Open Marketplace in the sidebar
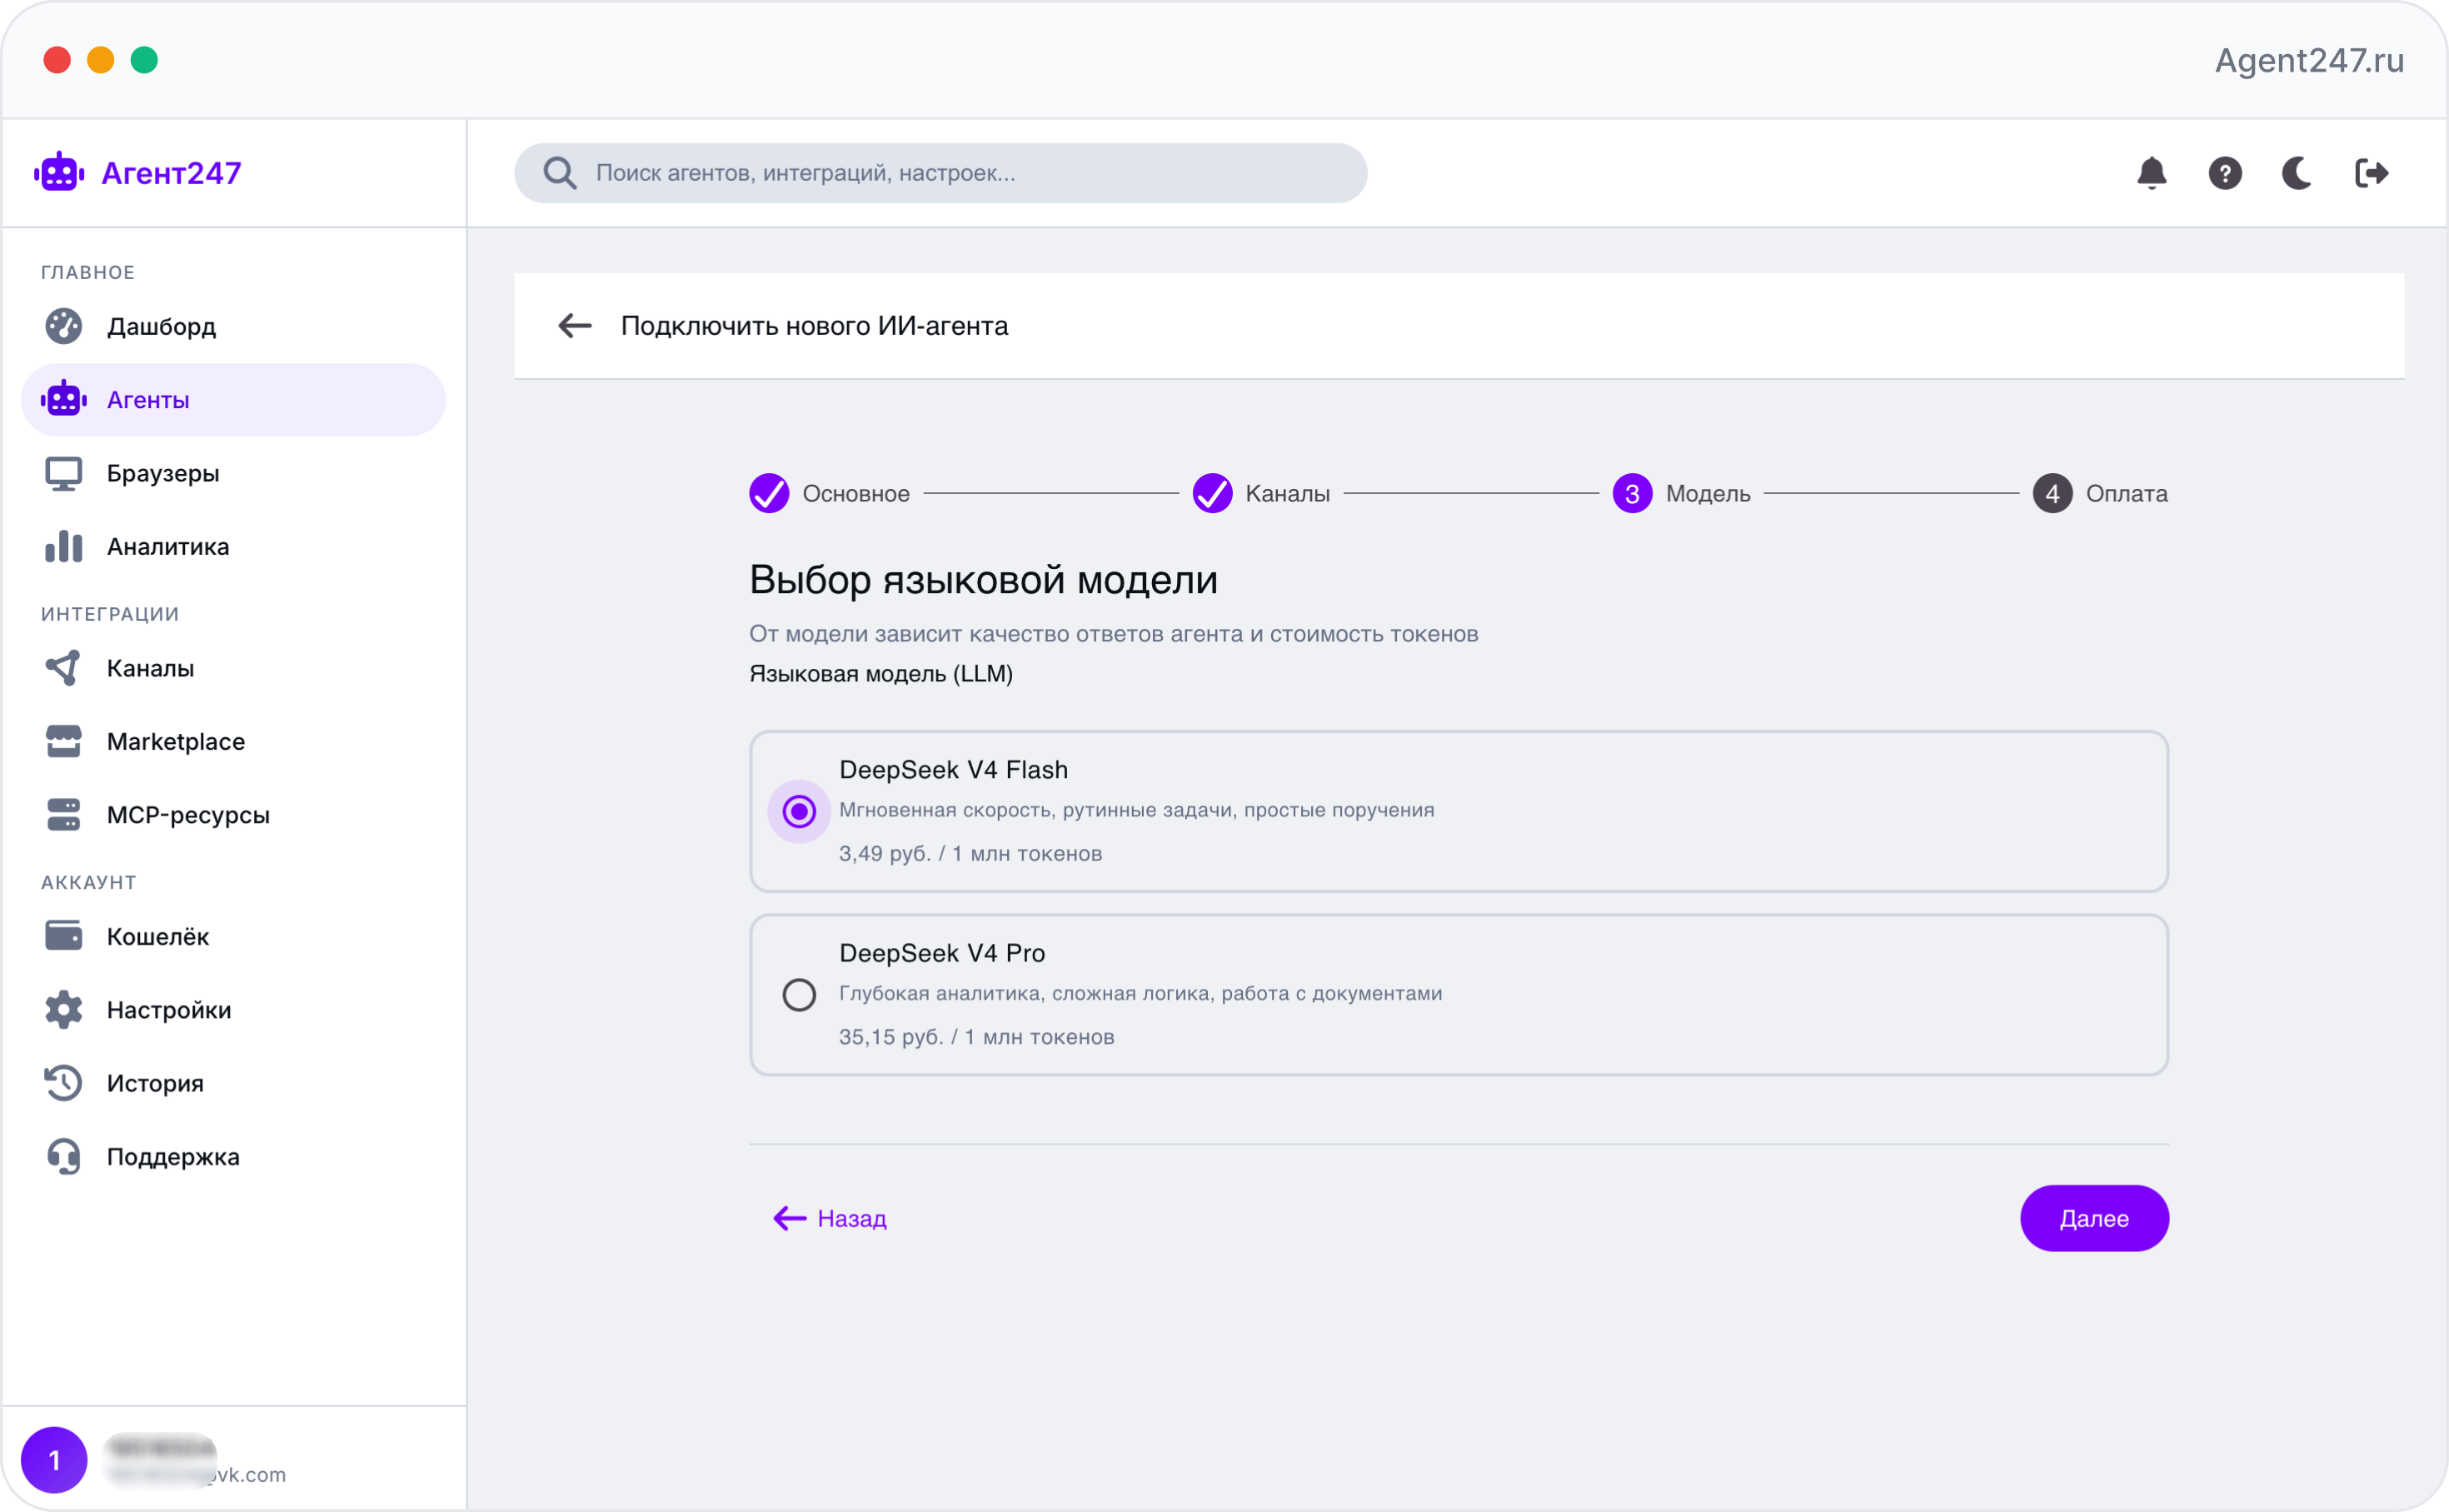Viewport: 2449px width, 1512px height. (233, 741)
